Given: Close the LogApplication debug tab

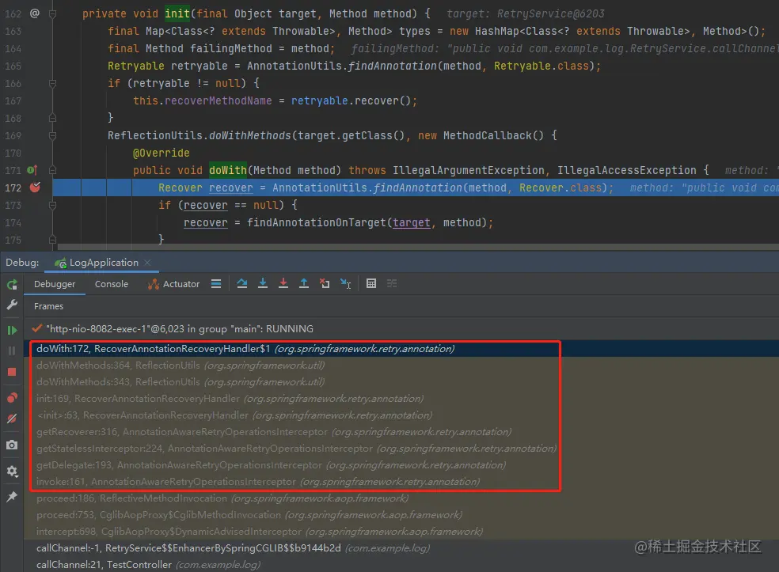Looking at the screenshot, I should pyautogui.click(x=147, y=263).
